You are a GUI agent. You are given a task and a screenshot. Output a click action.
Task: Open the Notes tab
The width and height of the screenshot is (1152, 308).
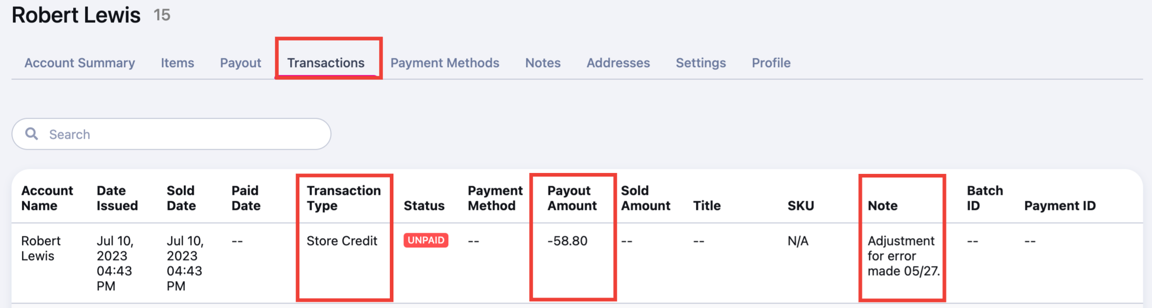point(543,63)
